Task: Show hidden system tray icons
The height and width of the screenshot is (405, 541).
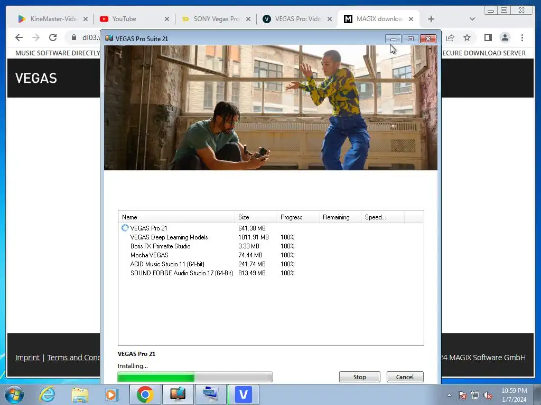Action: click(x=449, y=395)
